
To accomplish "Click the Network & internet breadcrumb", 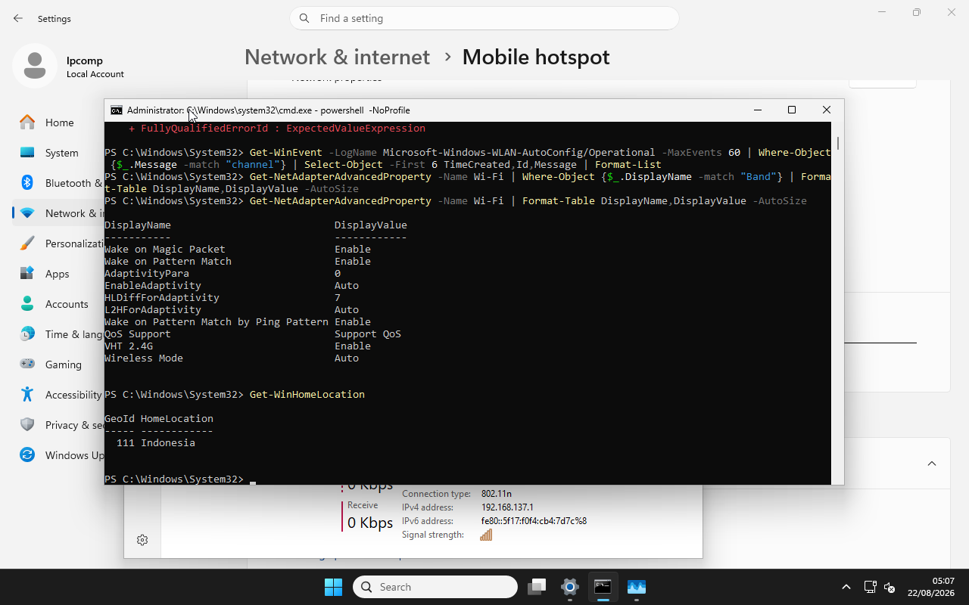I will tap(337, 57).
